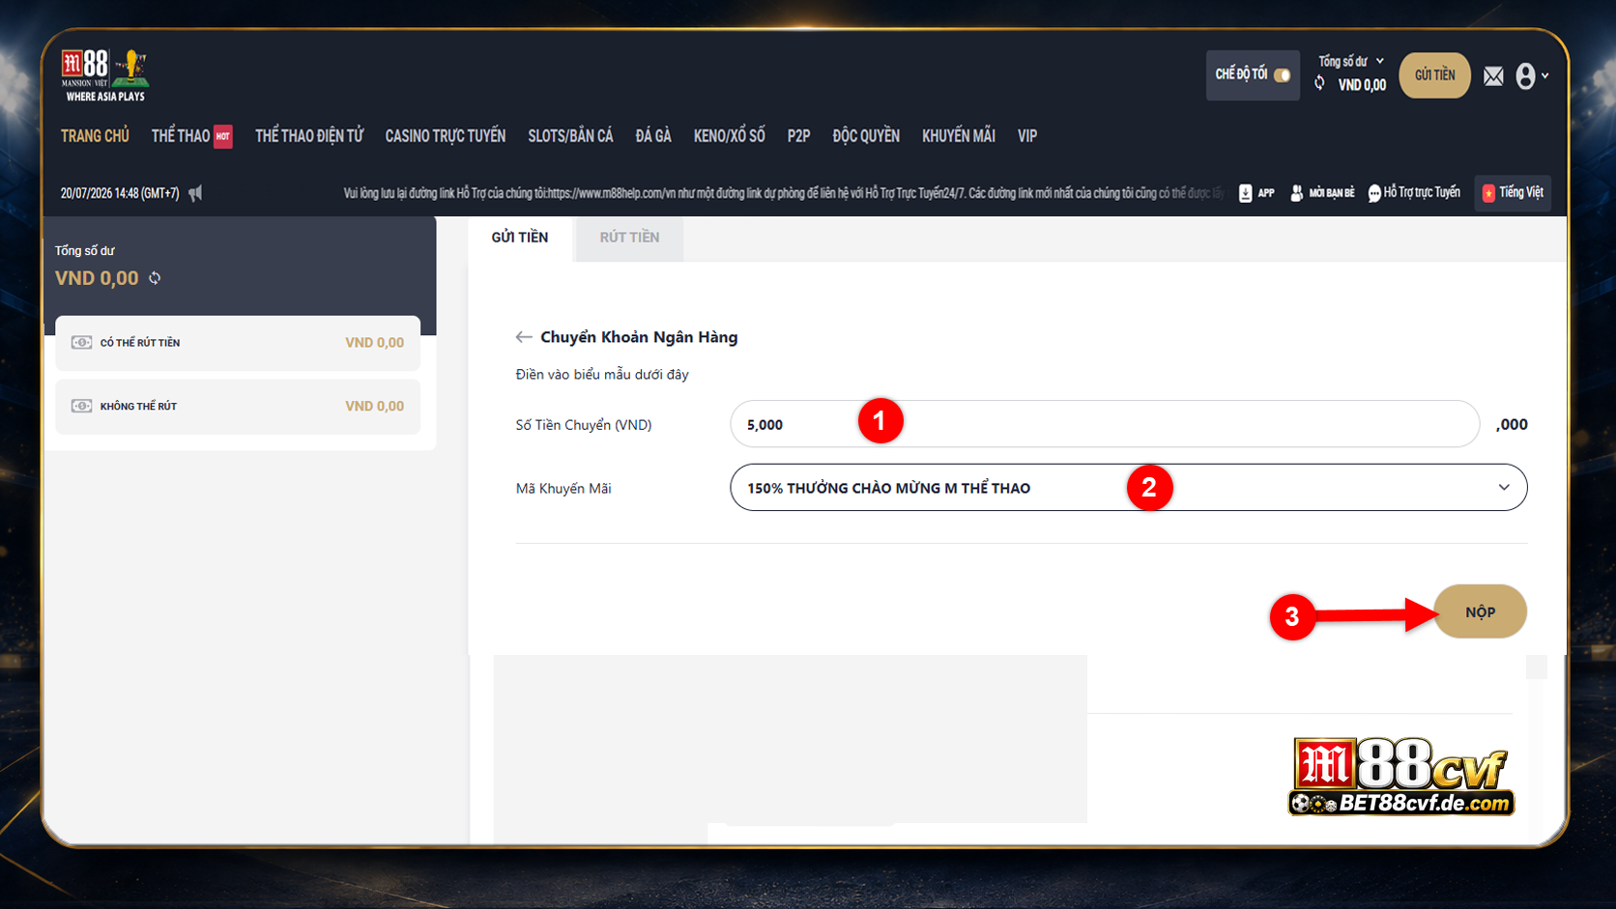
Task: Click MỜI BẠN BÈ invite link
Action: [1322, 193]
